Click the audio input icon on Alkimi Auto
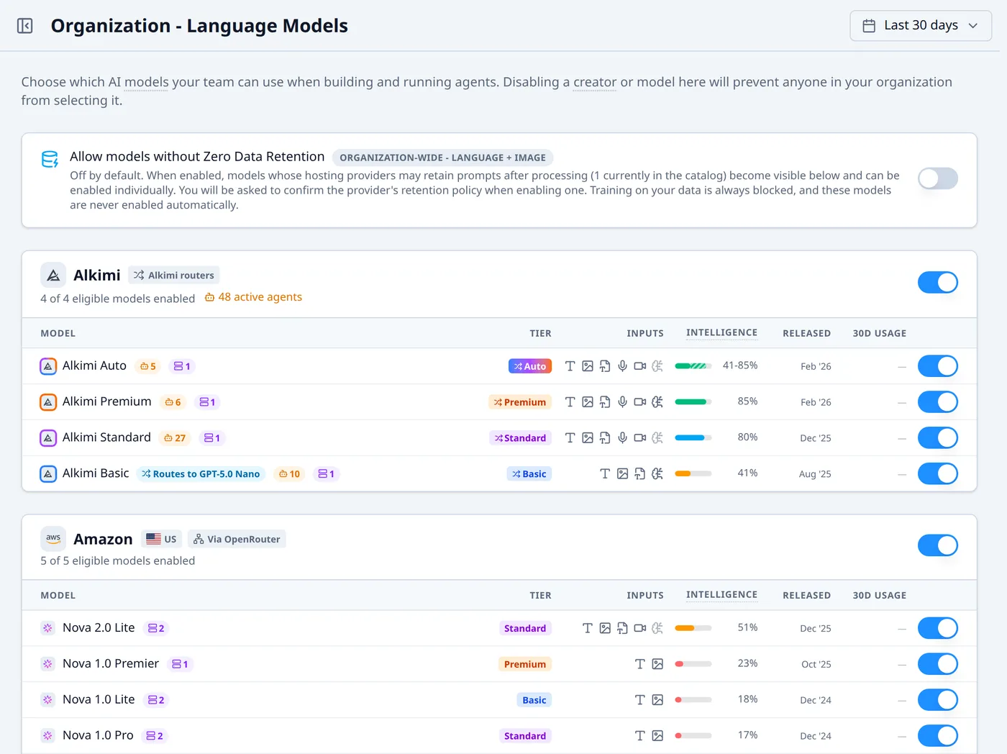Image resolution: width=1007 pixels, height=754 pixels. pyautogui.click(x=622, y=366)
